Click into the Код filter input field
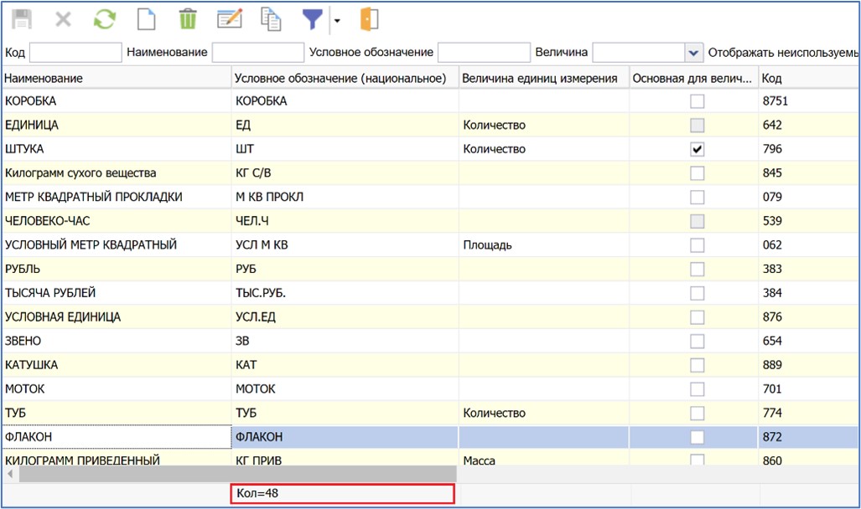The width and height of the screenshot is (861, 509). [x=75, y=53]
